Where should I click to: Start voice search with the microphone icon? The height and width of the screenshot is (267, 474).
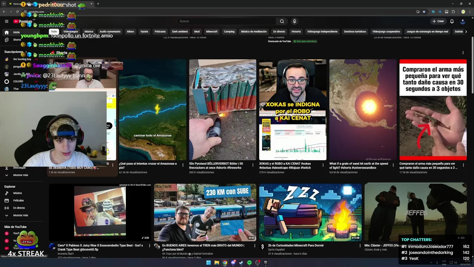(294, 22)
